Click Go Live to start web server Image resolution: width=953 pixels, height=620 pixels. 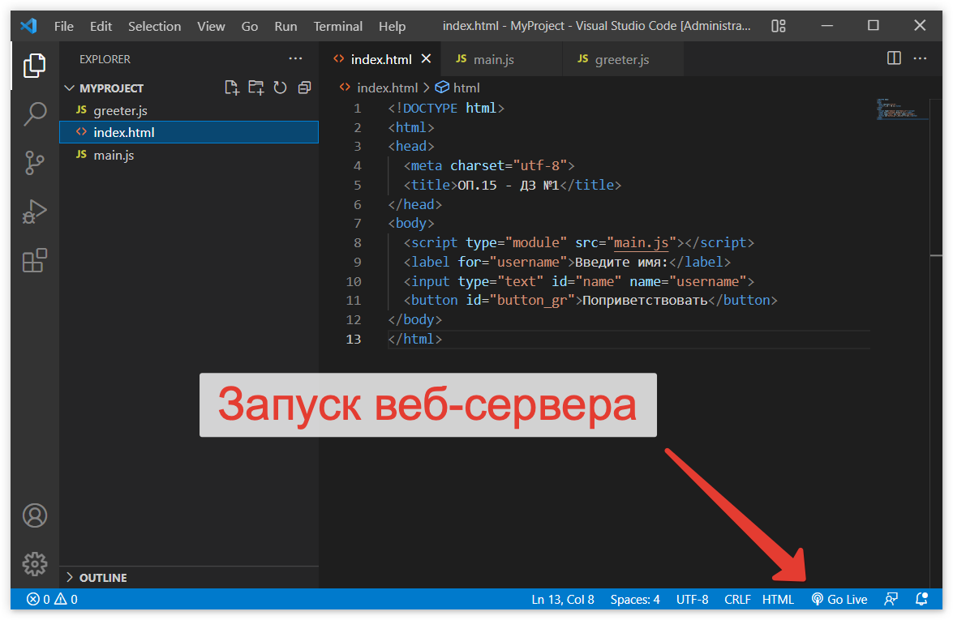(x=839, y=600)
